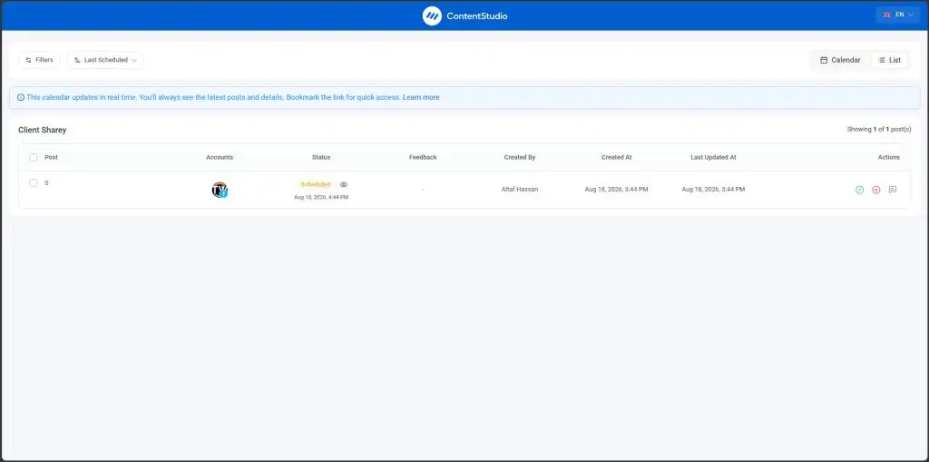Viewport: 929px width, 462px height.
Task: Open the EN language dropdown
Action: [897, 15]
